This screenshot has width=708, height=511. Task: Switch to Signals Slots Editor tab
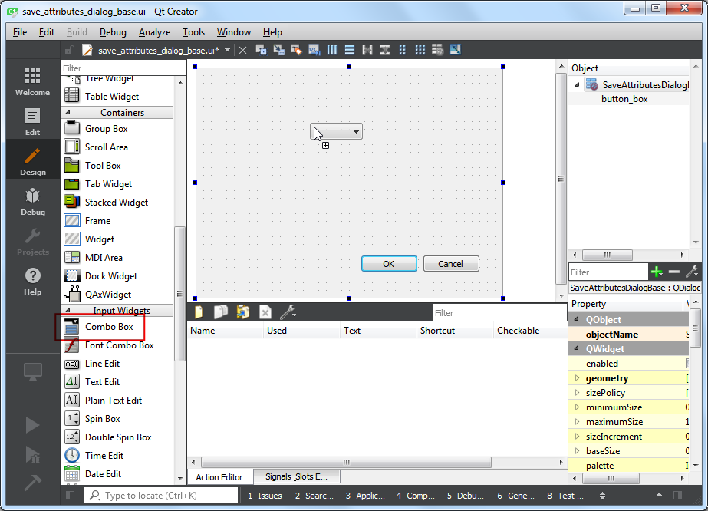tap(296, 476)
